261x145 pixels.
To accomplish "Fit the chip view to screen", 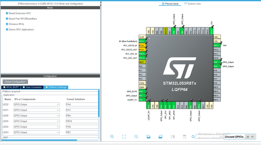I will [124, 136].
